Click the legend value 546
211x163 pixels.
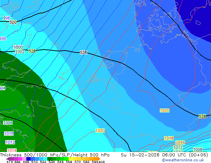[60, 162]
